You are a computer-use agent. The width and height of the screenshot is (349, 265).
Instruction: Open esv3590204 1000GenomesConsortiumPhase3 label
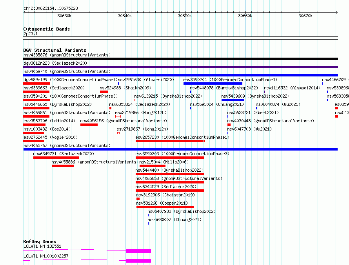pyautogui.click(x=230, y=80)
